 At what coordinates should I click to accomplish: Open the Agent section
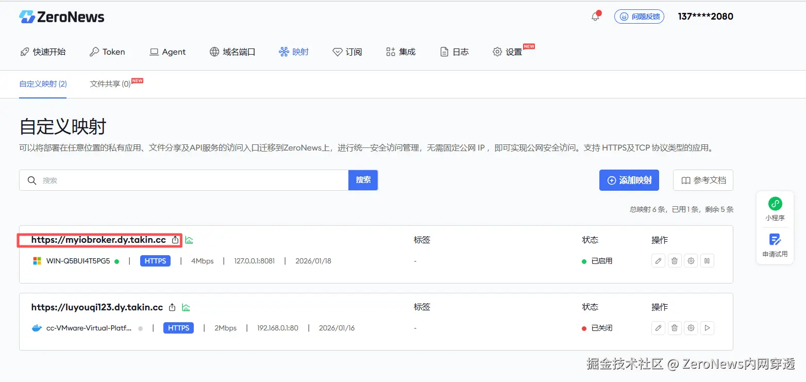click(x=167, y=52)
